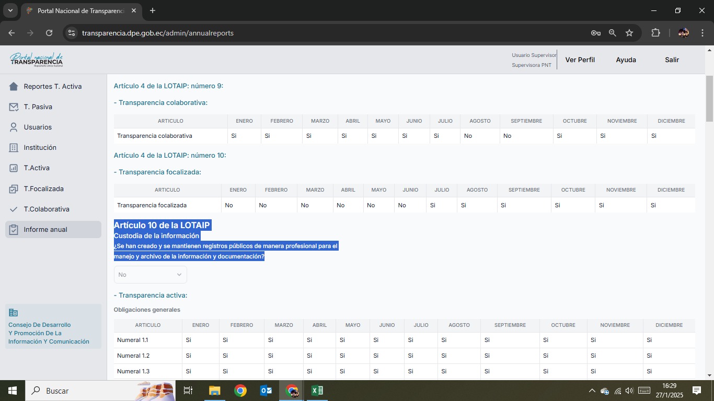The width and height of the screenshot is (714, 401).
Task: Click the clipboard icon for Informe anual
Action: tap(14, 230)
